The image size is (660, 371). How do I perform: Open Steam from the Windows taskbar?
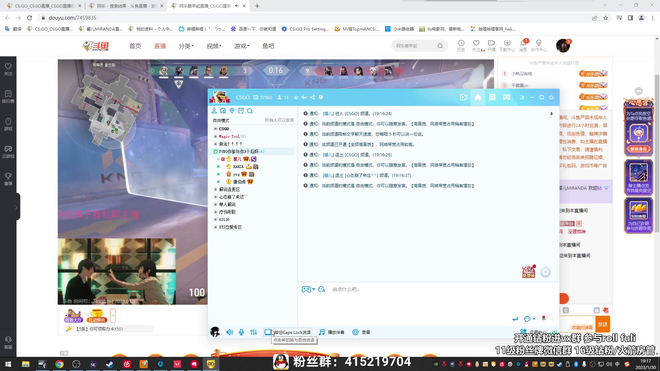[110, 364]
